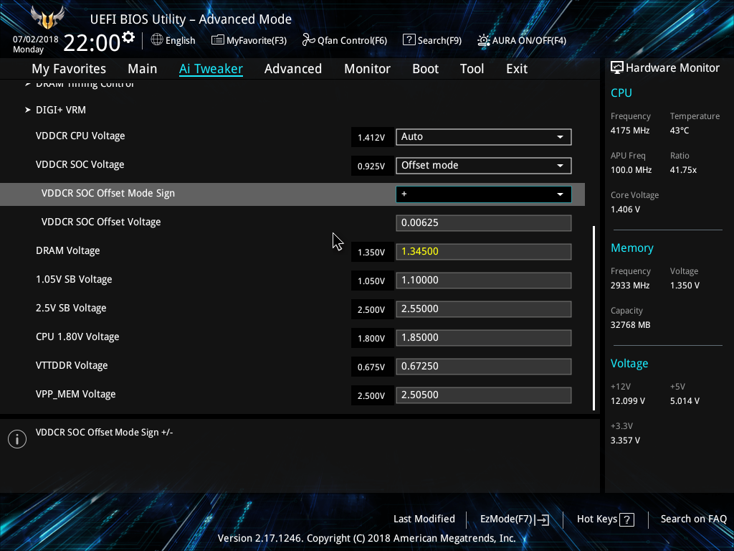Switch to the Monitor tab

tap(368, 69)
